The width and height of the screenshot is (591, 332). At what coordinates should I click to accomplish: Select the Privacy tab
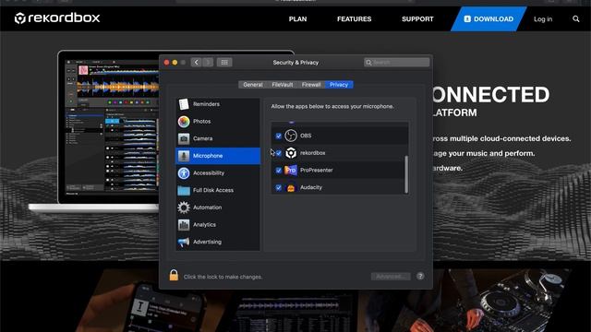(339, 85)
